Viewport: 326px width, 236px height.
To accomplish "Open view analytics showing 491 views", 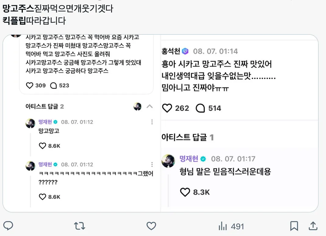I will [x=231, y=226].
